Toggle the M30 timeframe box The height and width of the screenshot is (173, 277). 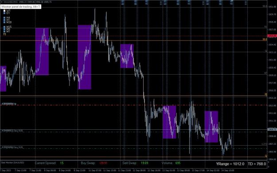4,23
